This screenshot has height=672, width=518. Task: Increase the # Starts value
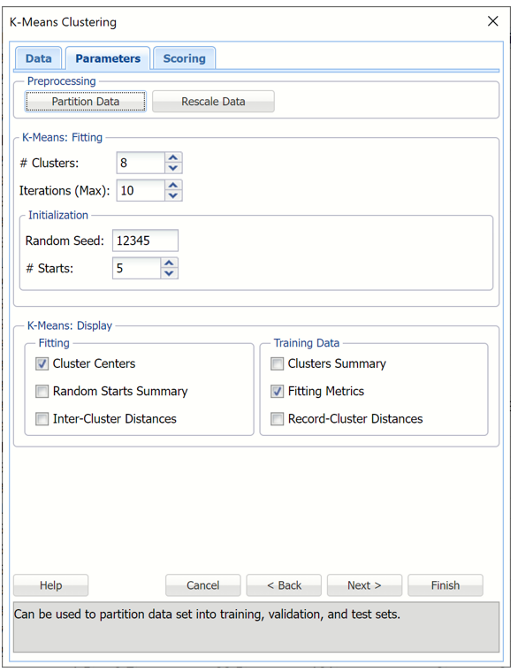169,263
